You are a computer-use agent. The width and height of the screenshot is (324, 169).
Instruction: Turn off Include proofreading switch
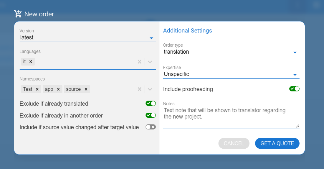[294, 89]
